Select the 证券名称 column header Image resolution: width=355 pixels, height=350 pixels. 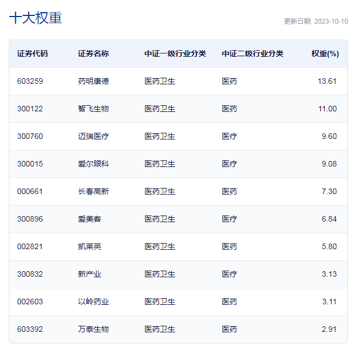coord(93,53)
